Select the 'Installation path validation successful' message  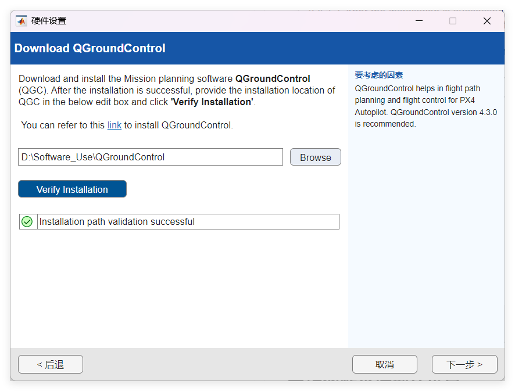coord(117,222)
